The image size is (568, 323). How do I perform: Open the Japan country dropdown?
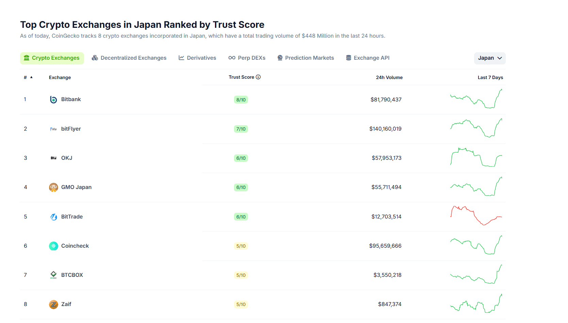click(489, 58)
